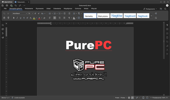This screenshot has width=170, height=100.
Task: Toggle bold formatting
Action: coord(14,18)
